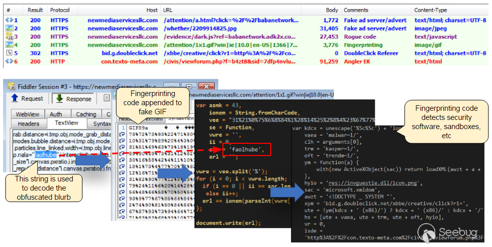This screenshot has height=247, width=492.
Task: Click the 'vwre = vee.split' code line
Action: 232,172
